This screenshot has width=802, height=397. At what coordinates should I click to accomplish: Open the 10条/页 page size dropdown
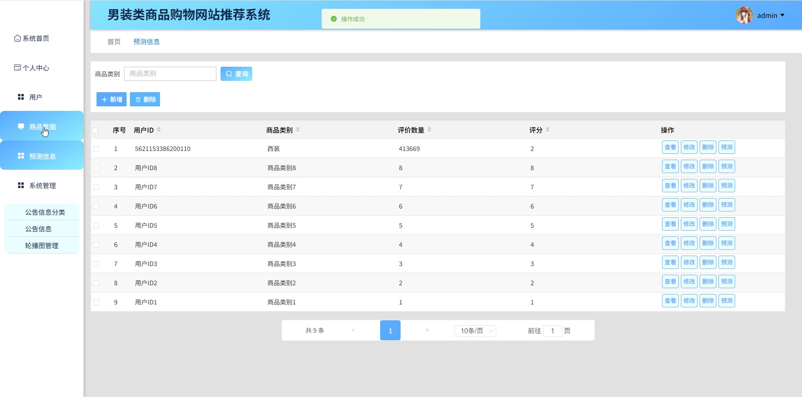475,331
